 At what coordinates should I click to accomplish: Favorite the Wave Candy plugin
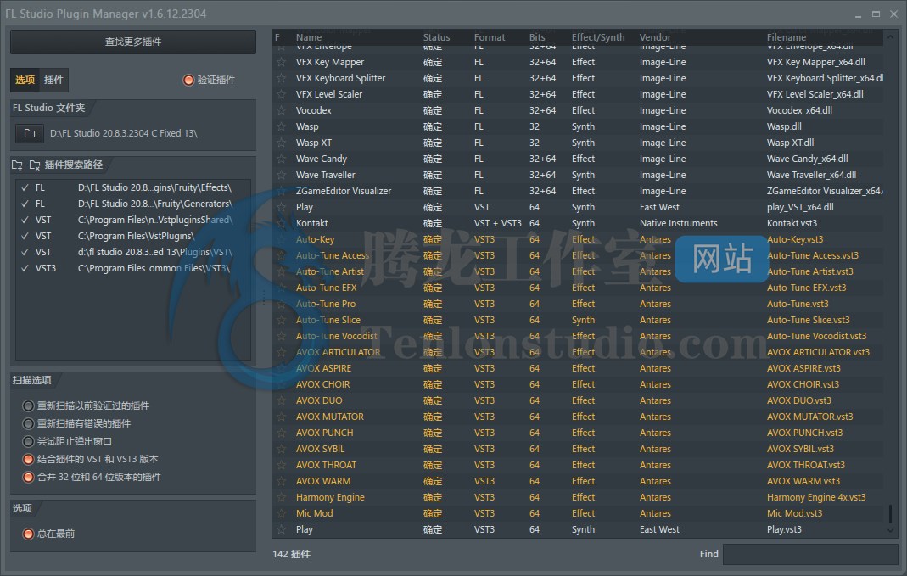(281, 159)
